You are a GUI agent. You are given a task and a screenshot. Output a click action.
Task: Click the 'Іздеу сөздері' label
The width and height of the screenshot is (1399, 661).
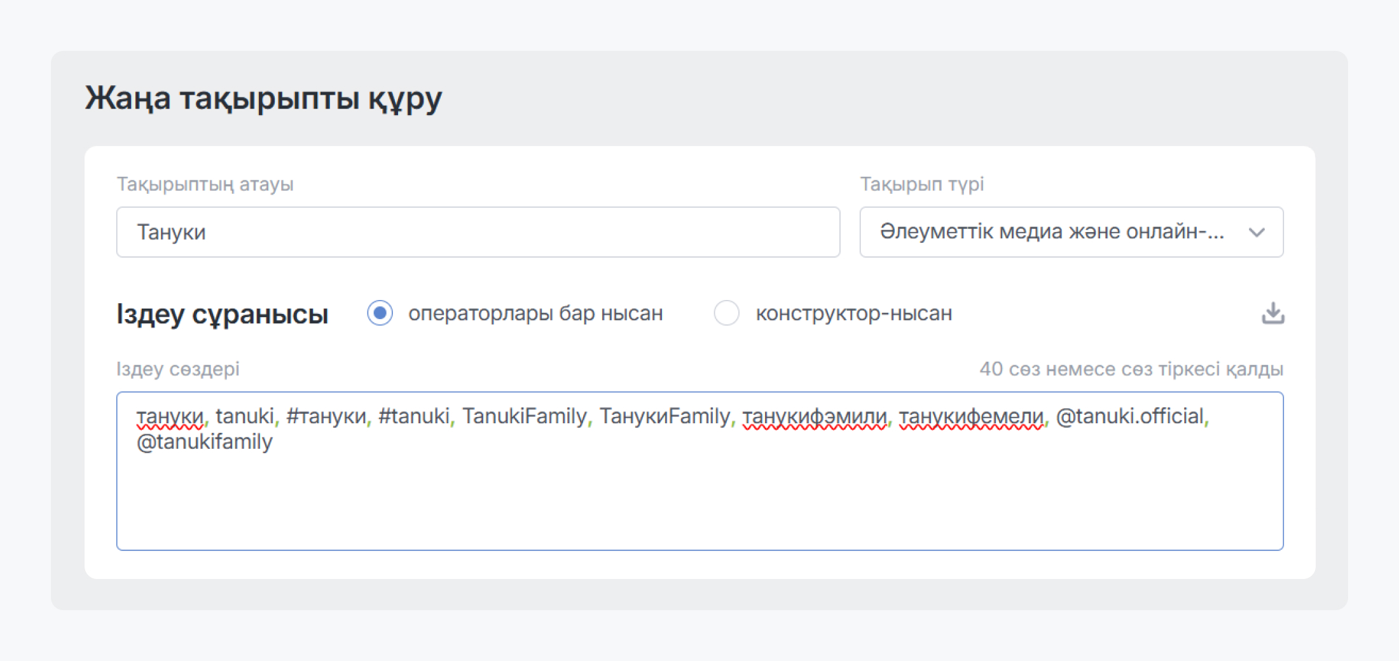(178, 369)
